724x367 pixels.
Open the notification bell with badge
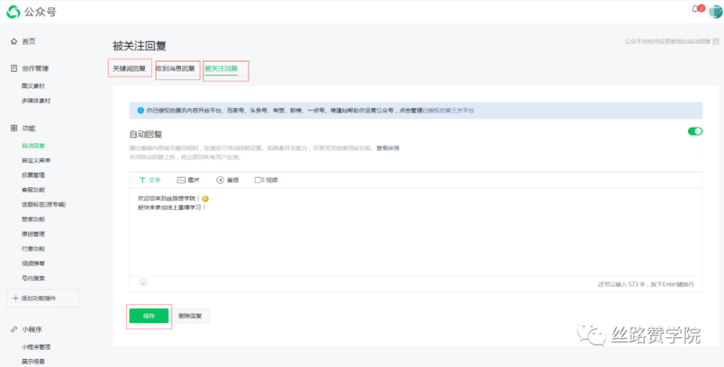696,11
